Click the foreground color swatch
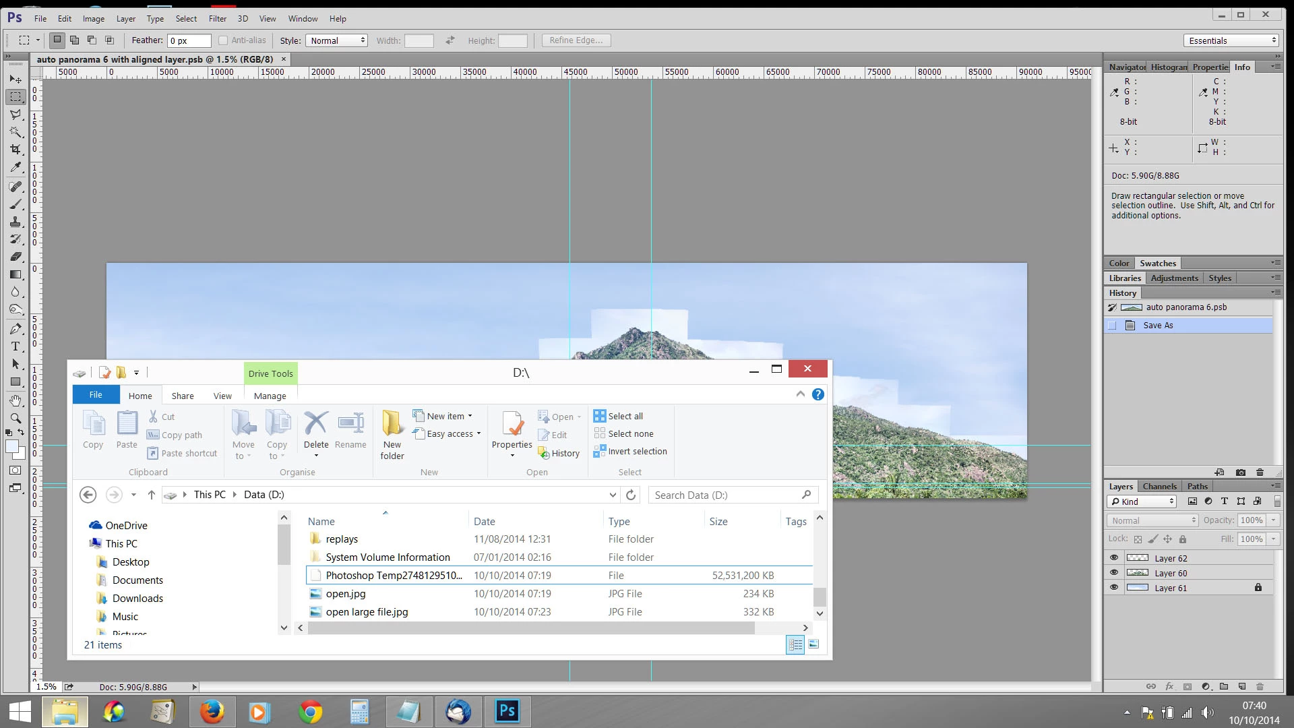Viewport: 1294px width, 728px height. (11, 446)
